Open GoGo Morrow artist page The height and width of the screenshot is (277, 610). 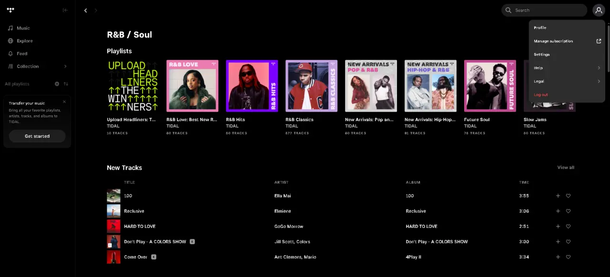click(x=289, y=226)
